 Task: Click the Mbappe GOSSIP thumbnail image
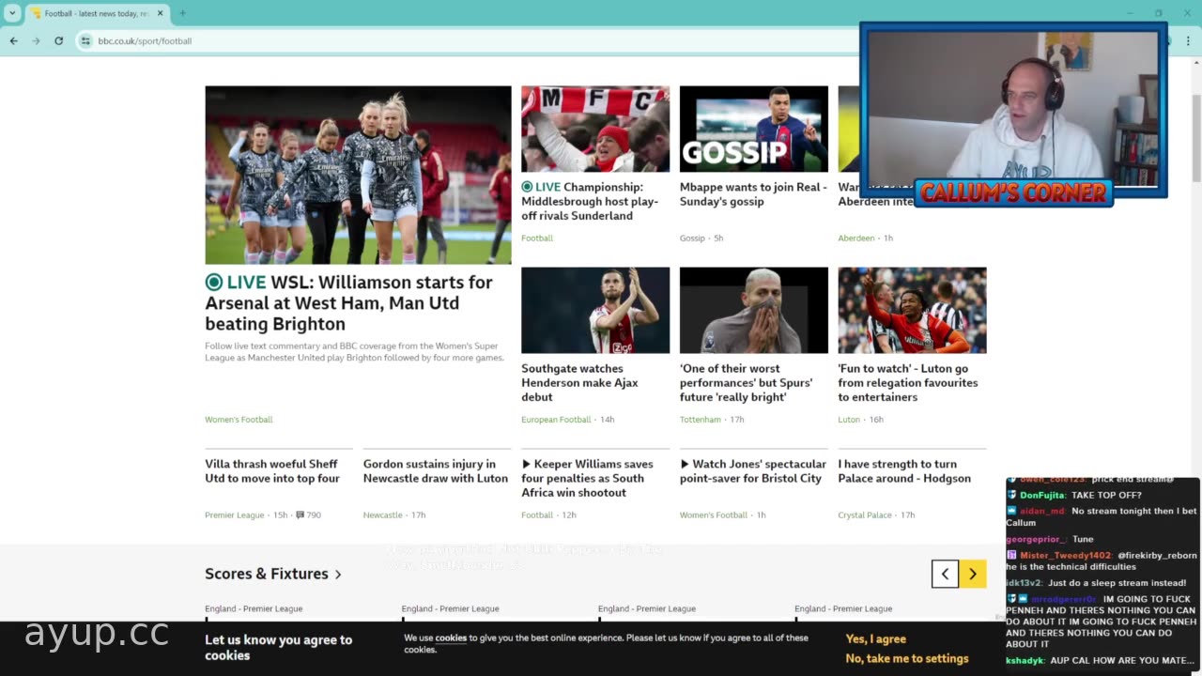[754, 129]
